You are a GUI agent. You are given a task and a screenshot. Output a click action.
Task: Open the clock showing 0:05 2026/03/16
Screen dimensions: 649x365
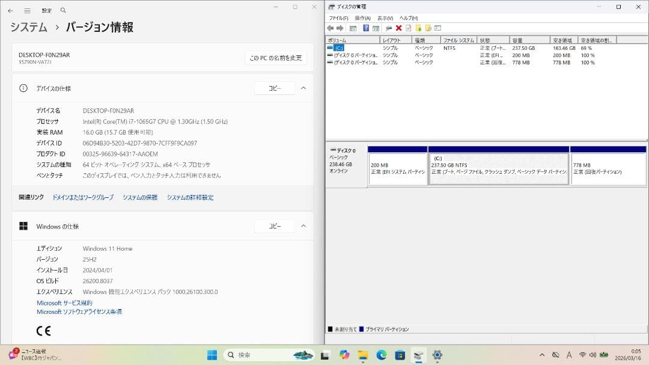tap(628, 355)
